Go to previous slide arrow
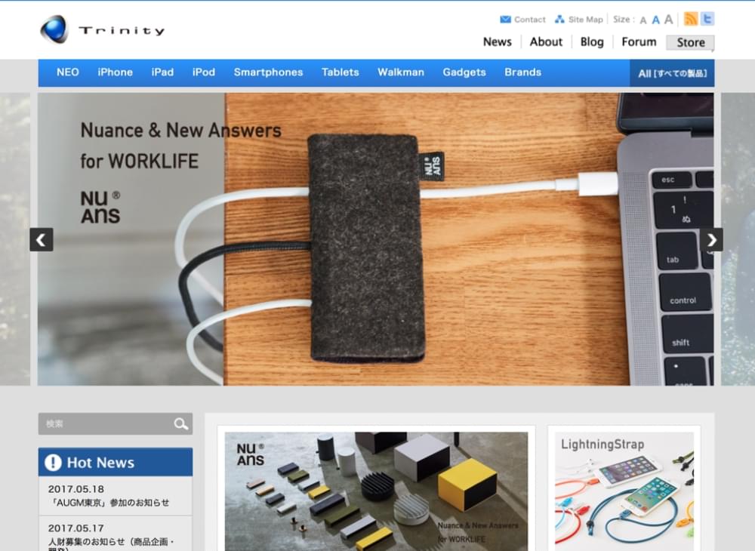755x551 pixels. point(42,240)
